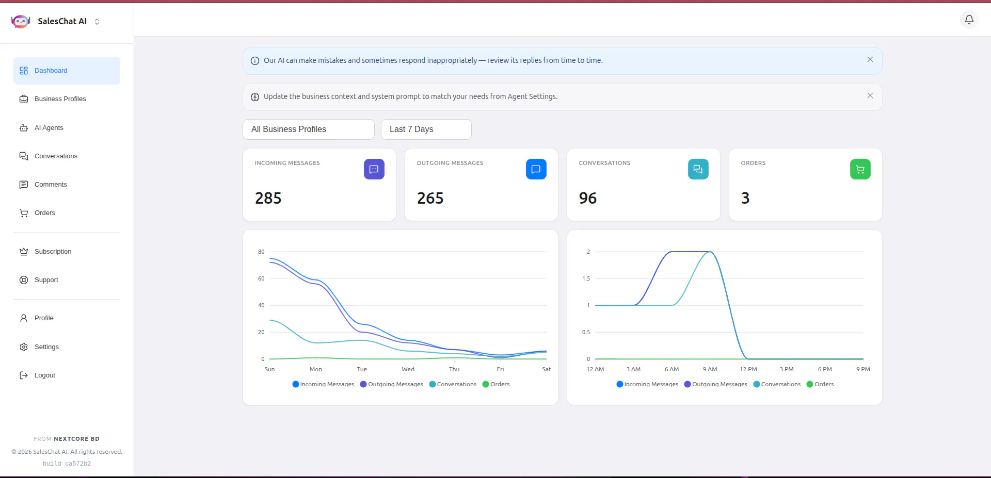Image resolution: width=991 pixels, height=478 pixels.
Task: Click the OUTGOING MESSAGES card label
Action: (450, 163)
